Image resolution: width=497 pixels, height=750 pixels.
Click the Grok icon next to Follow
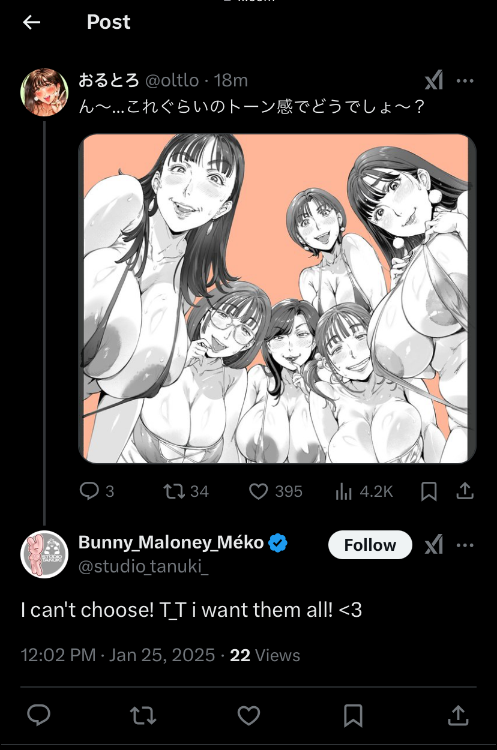pos(433,545)
